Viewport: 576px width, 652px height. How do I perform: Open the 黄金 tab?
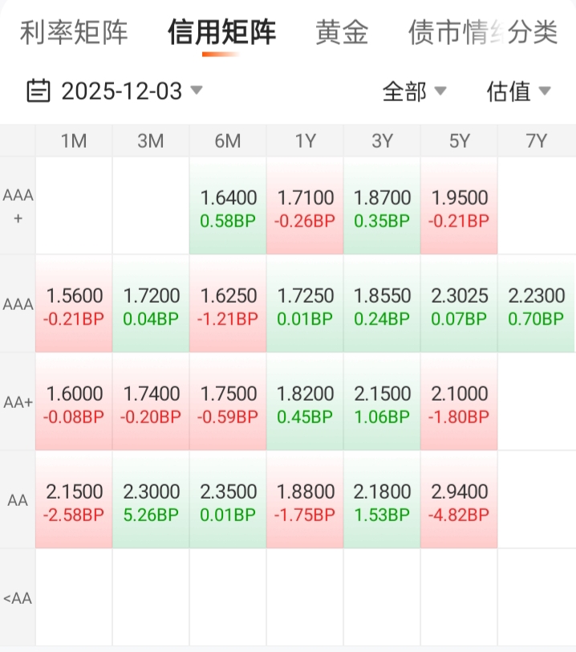pos(342,32)
